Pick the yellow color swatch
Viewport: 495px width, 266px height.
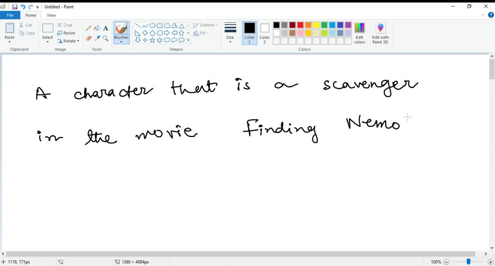click(x=316, y=25)
